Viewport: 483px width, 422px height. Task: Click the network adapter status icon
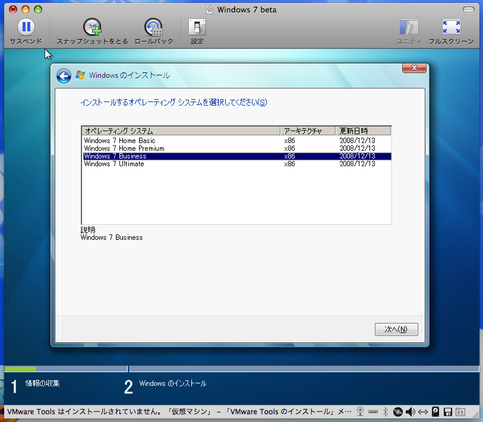423,411
